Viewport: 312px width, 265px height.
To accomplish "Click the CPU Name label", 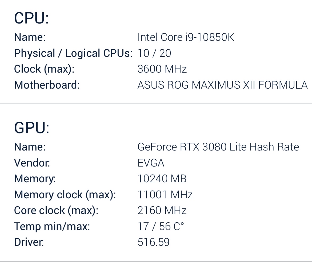I will (x=30, y=37).
